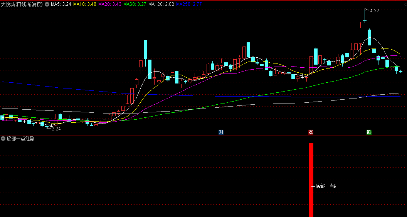Image resolution: width=407 pixels, height=217 pixels.
Task: Open the blue 财 financial marker
Action: click(x=221, y=132)
